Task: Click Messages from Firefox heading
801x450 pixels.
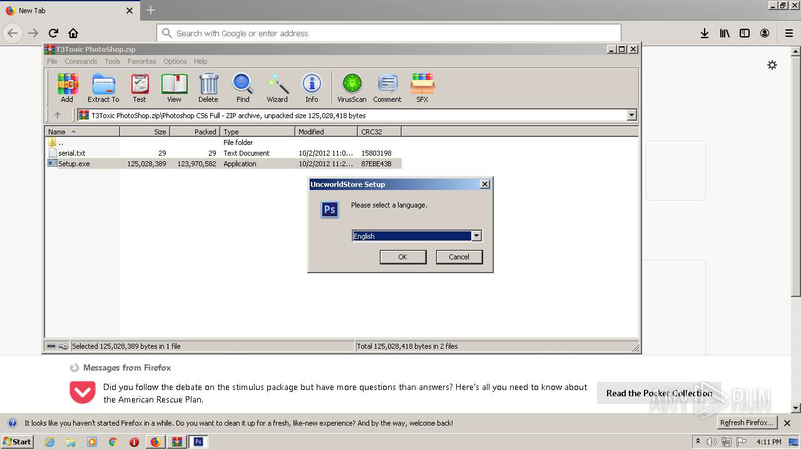Action: 127,367
